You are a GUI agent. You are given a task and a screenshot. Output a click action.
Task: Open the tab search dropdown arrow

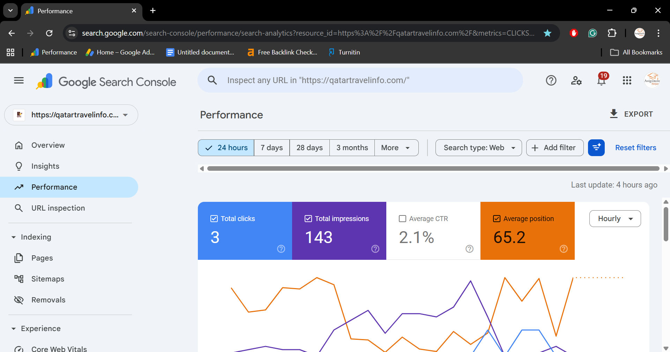click(10, 11)
